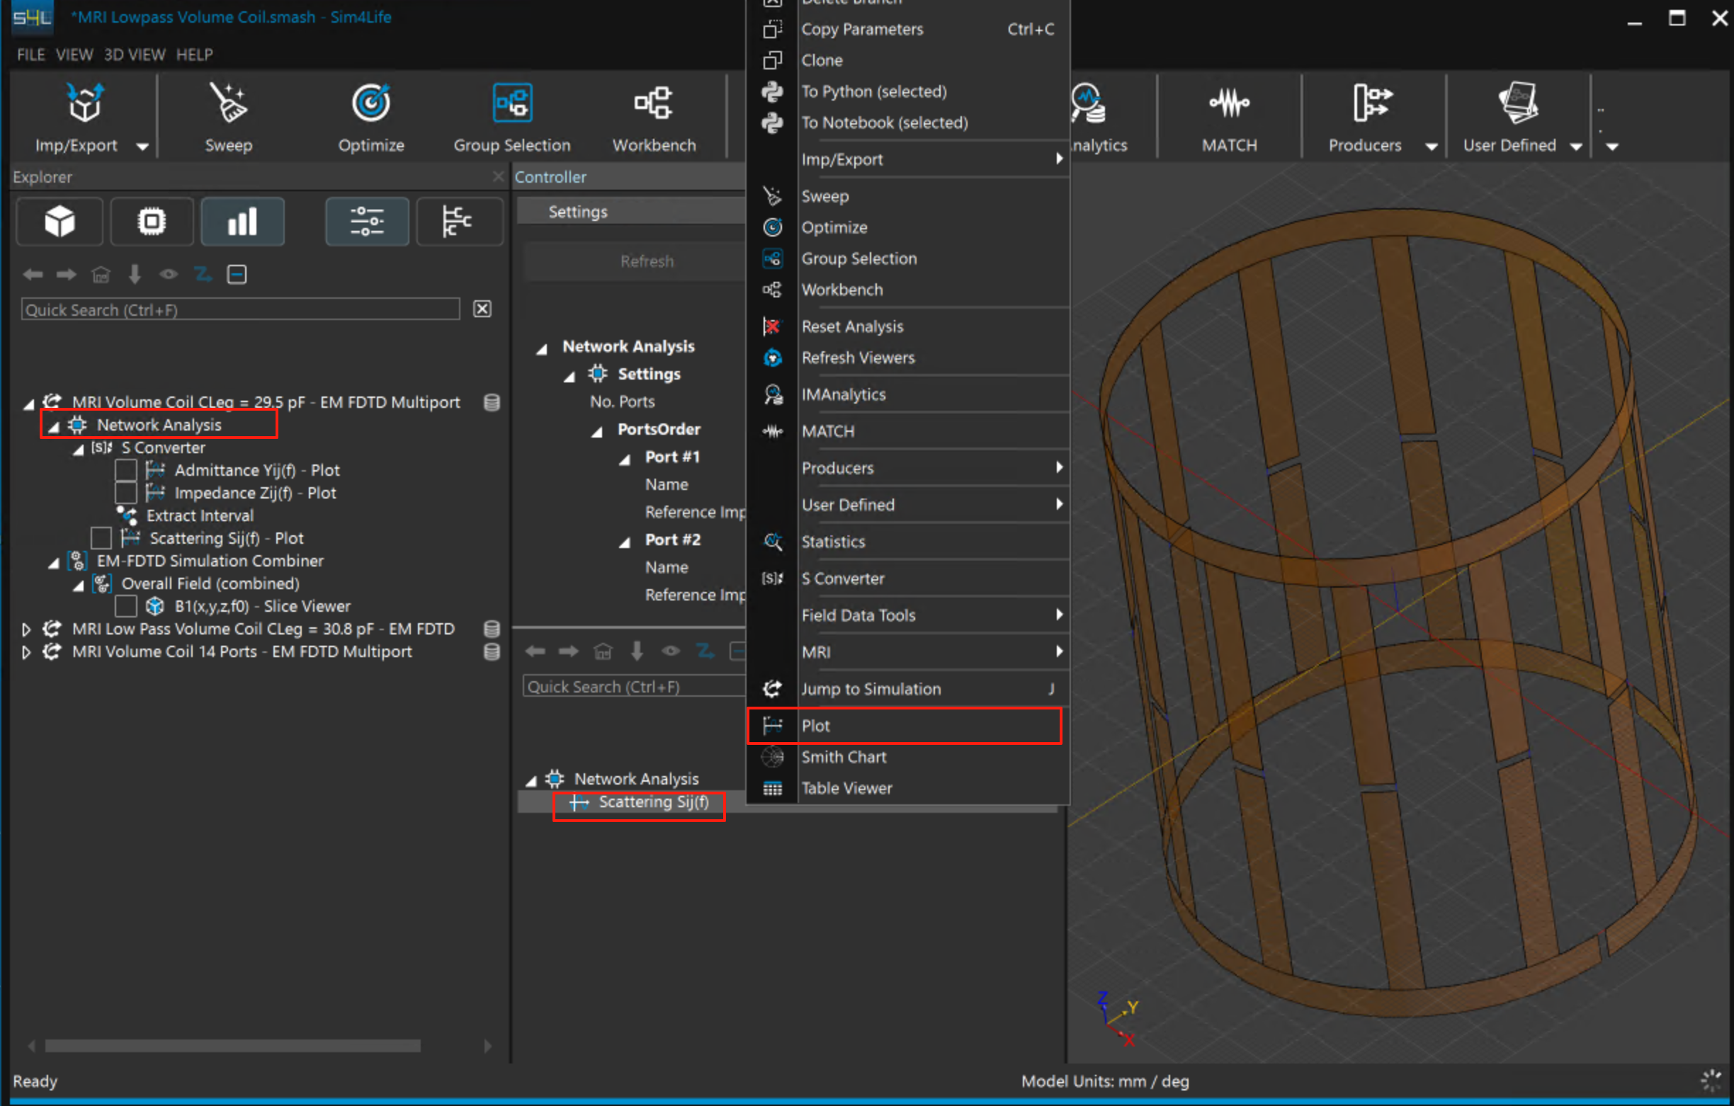Image resolution: width=1734 pixels, height=1106 pixels.
Task: Select Smith Chart in context menu
Action: tap(843, 757)
